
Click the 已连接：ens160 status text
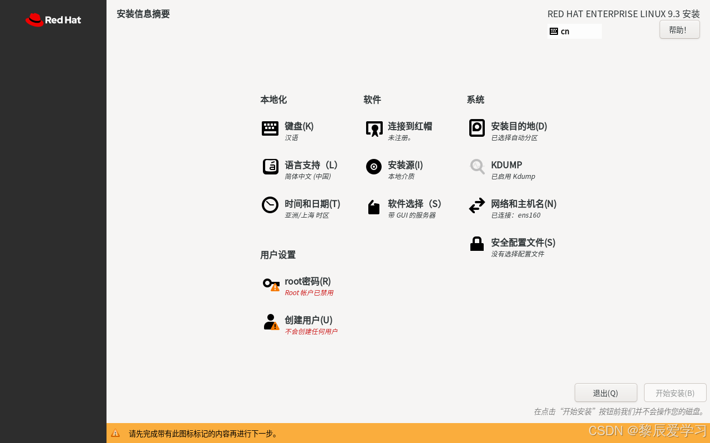516,215
